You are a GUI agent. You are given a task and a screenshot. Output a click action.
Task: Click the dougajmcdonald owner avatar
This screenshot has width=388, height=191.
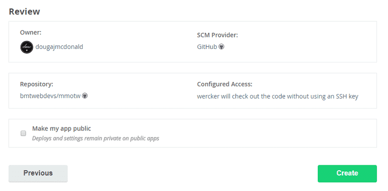click(27, 47)
